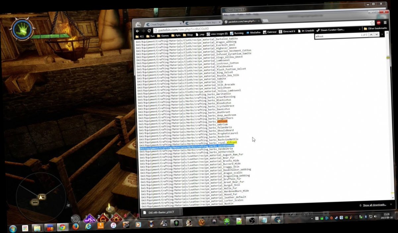
Task: Open the Chrome hamburger menu
Action: [x=385, y=23]
